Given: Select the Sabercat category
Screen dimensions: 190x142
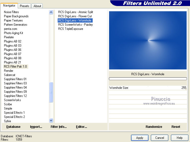Looking at the screenshot, I should [10, 75].
